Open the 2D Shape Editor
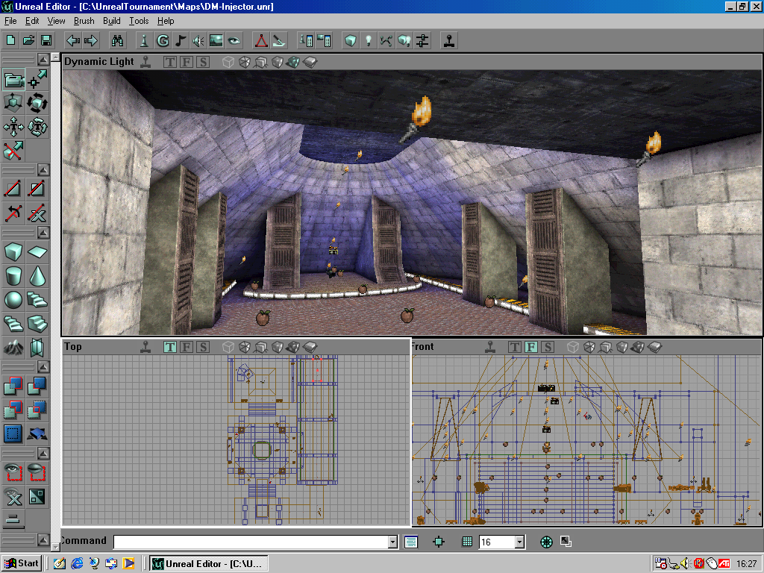The height and width of the screenshot is (573, 764). pyautogui.click(x=260, y=40)
